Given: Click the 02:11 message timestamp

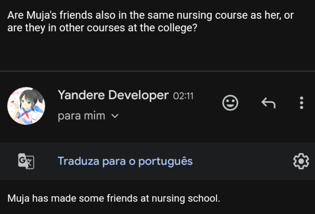Looking at the screenshot, I should (183, 96).
